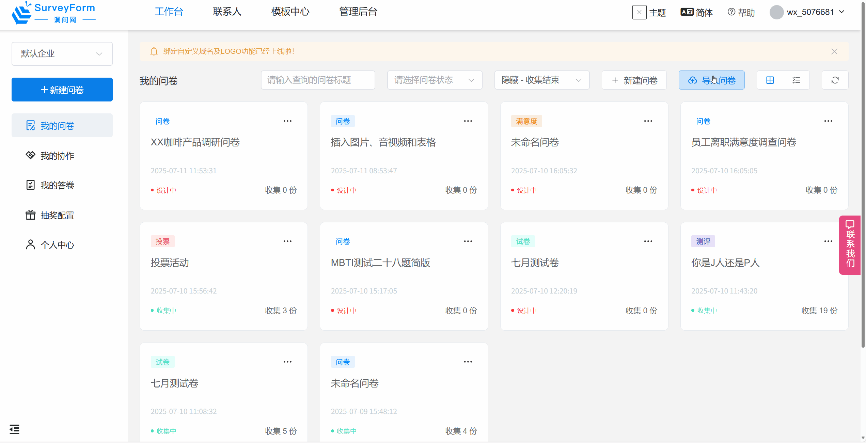Expand the 隐藏 - 收集结束 filter dropdown
The width and height of the screenshot is (866, 443).
point(541,80)
